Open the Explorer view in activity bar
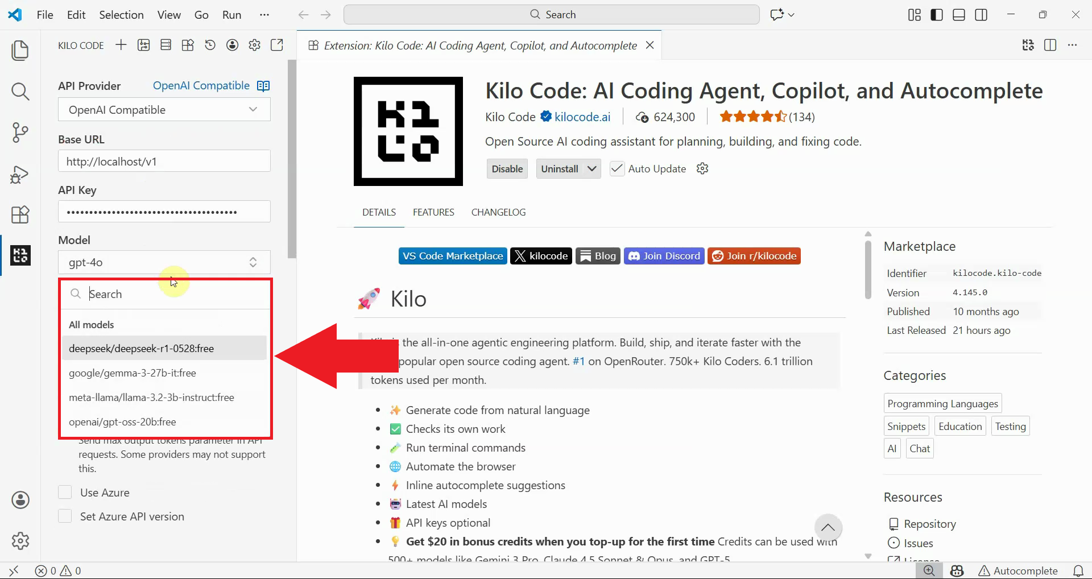This screenshot has width=1092, height=579. pyautogui.click(x=20, y=51)
